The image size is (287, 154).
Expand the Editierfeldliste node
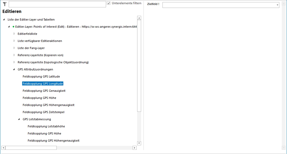(14, 34)
